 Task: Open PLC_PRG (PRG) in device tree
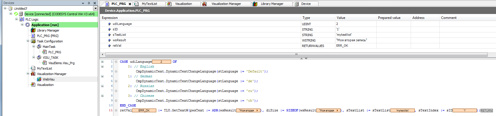click(x=48, y=36)
